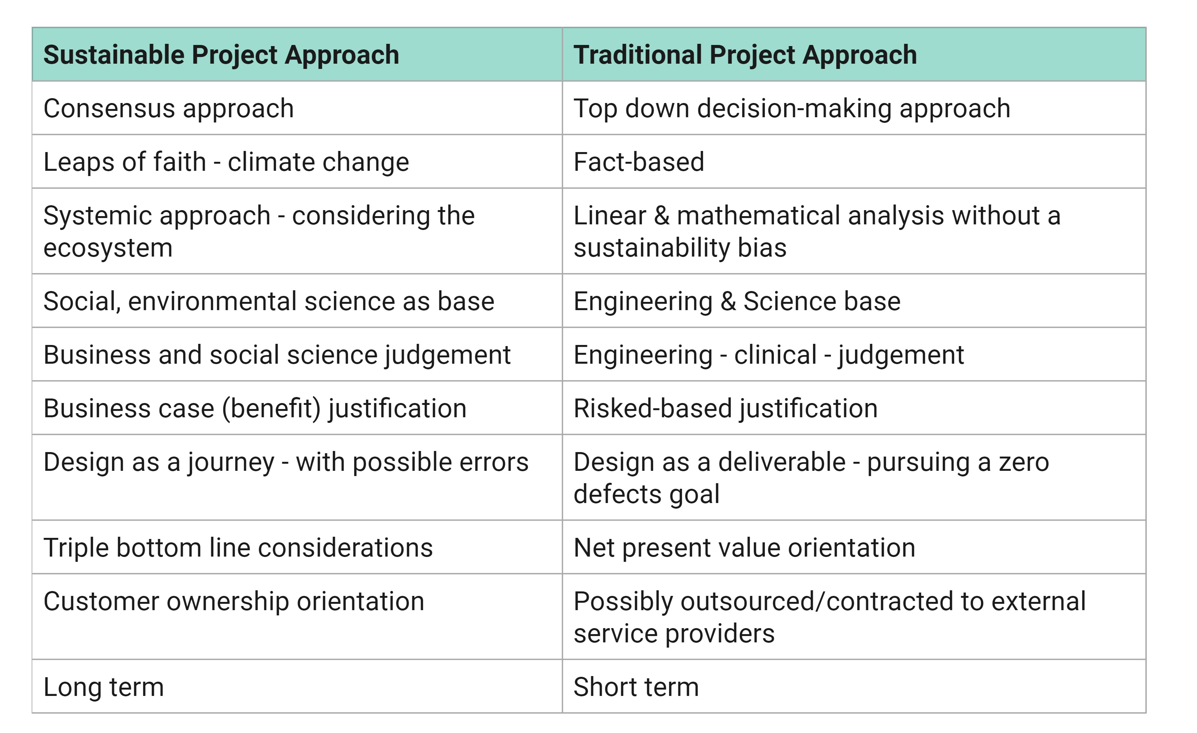Click the 'Fact-based' cell

tap(638, 162)
